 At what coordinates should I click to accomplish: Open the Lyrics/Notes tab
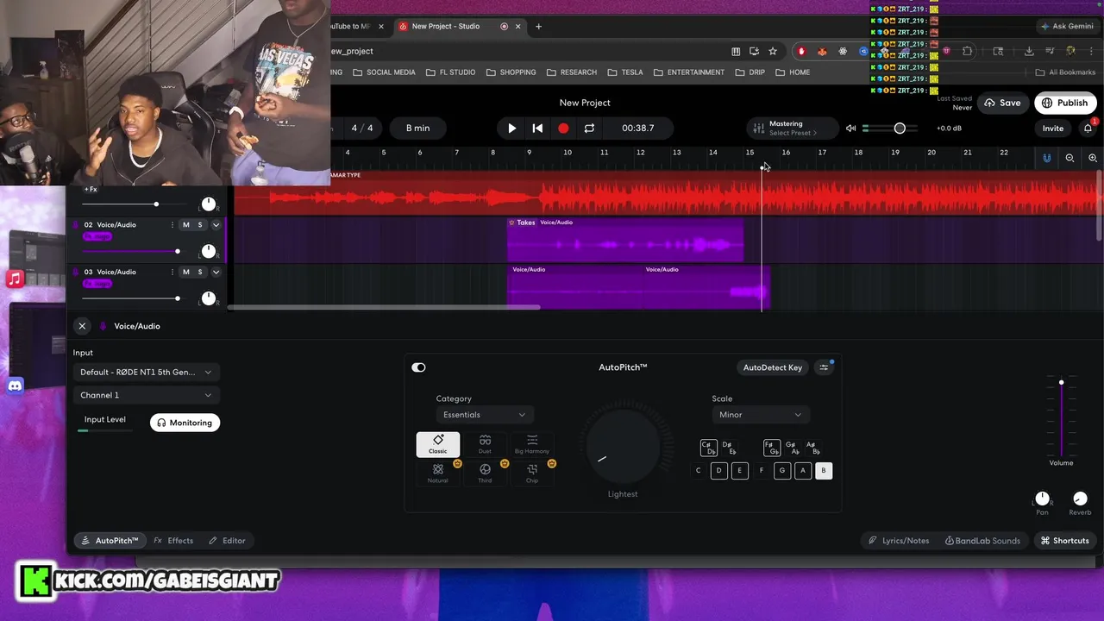[x=899, y=541]
